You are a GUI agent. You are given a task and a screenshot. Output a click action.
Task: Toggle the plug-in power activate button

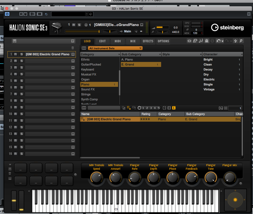pyautogui.click(x=7, y=14)
